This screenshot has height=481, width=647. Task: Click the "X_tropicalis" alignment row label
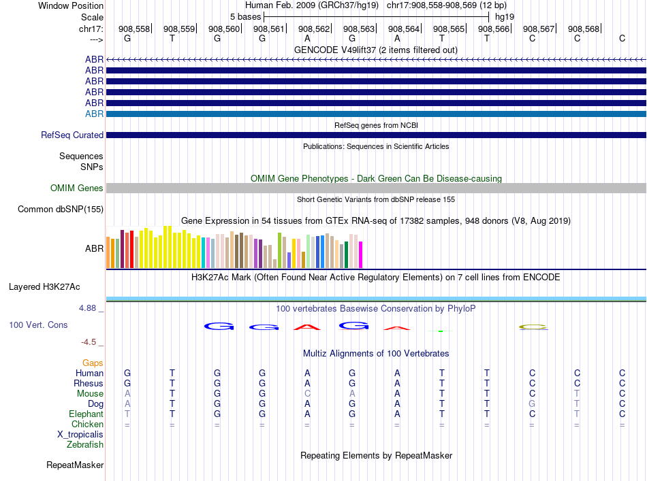(x=80, y=435)
